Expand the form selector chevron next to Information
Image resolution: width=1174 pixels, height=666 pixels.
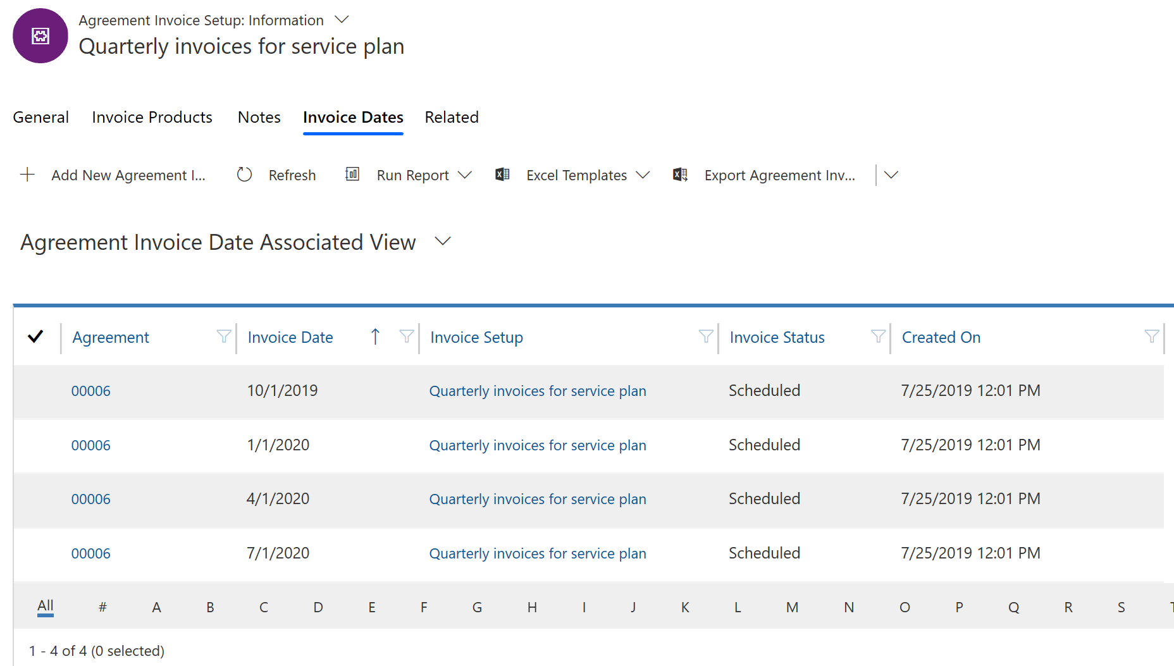(342, 20)
